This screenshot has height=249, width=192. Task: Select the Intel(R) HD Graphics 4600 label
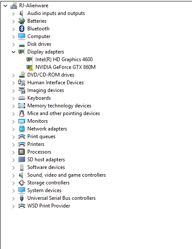coord(64,59)
